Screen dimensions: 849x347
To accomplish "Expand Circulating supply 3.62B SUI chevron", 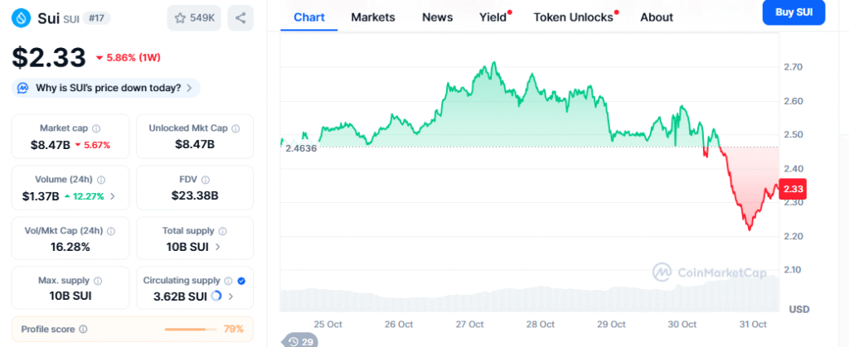I will pos(231,296).
